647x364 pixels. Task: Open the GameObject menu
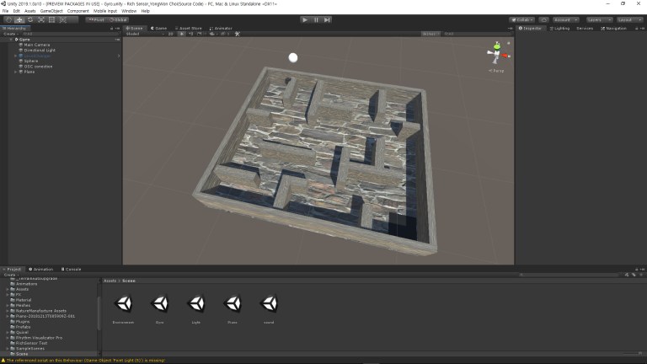pyautogui.click(x=53, y=11)
